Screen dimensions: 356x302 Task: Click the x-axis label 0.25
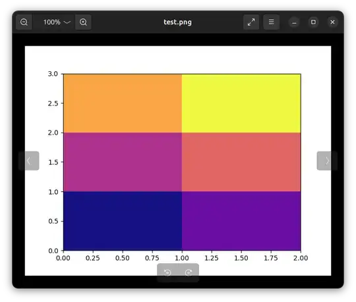93,258
